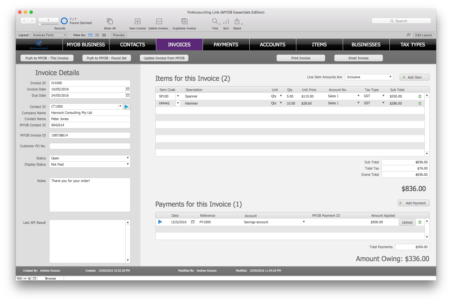Switch to the CONTACTS tab
The image size is (452, 303).
(132, 44)
